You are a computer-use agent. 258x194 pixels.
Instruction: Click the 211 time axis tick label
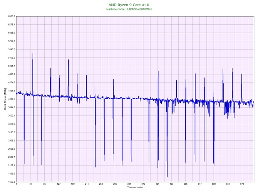87,184
